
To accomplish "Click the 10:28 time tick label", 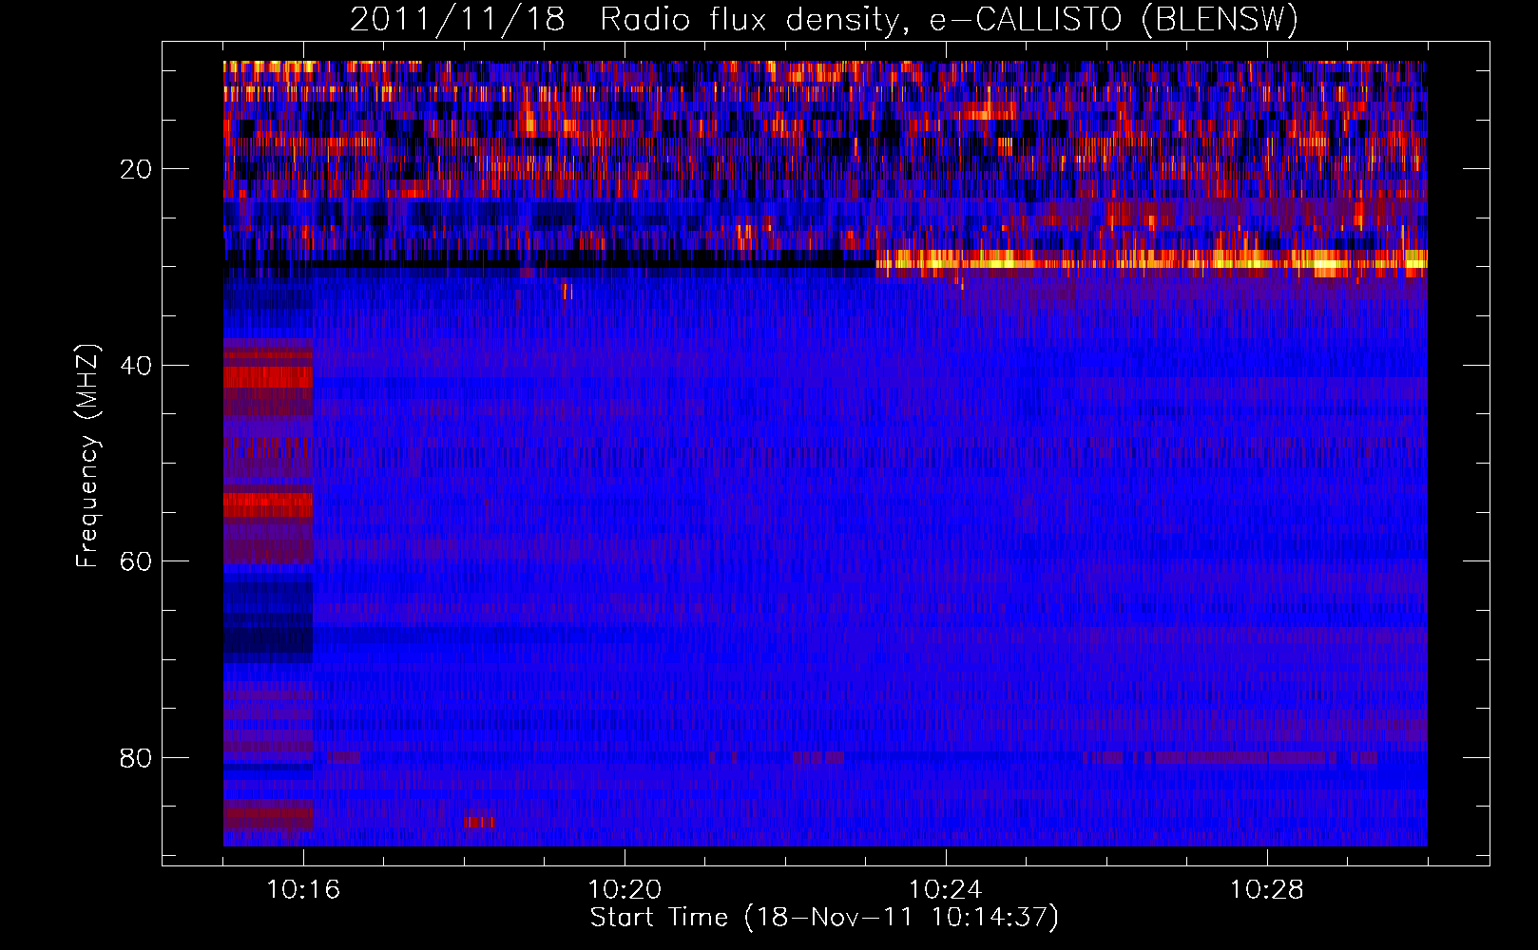I will 1267,889.
